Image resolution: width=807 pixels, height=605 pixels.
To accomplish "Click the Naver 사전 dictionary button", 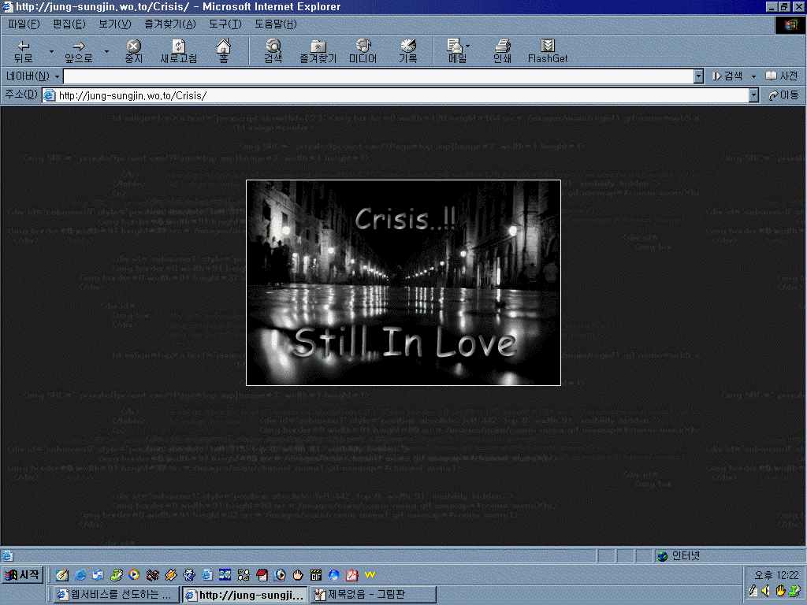I will pos(782,76).
